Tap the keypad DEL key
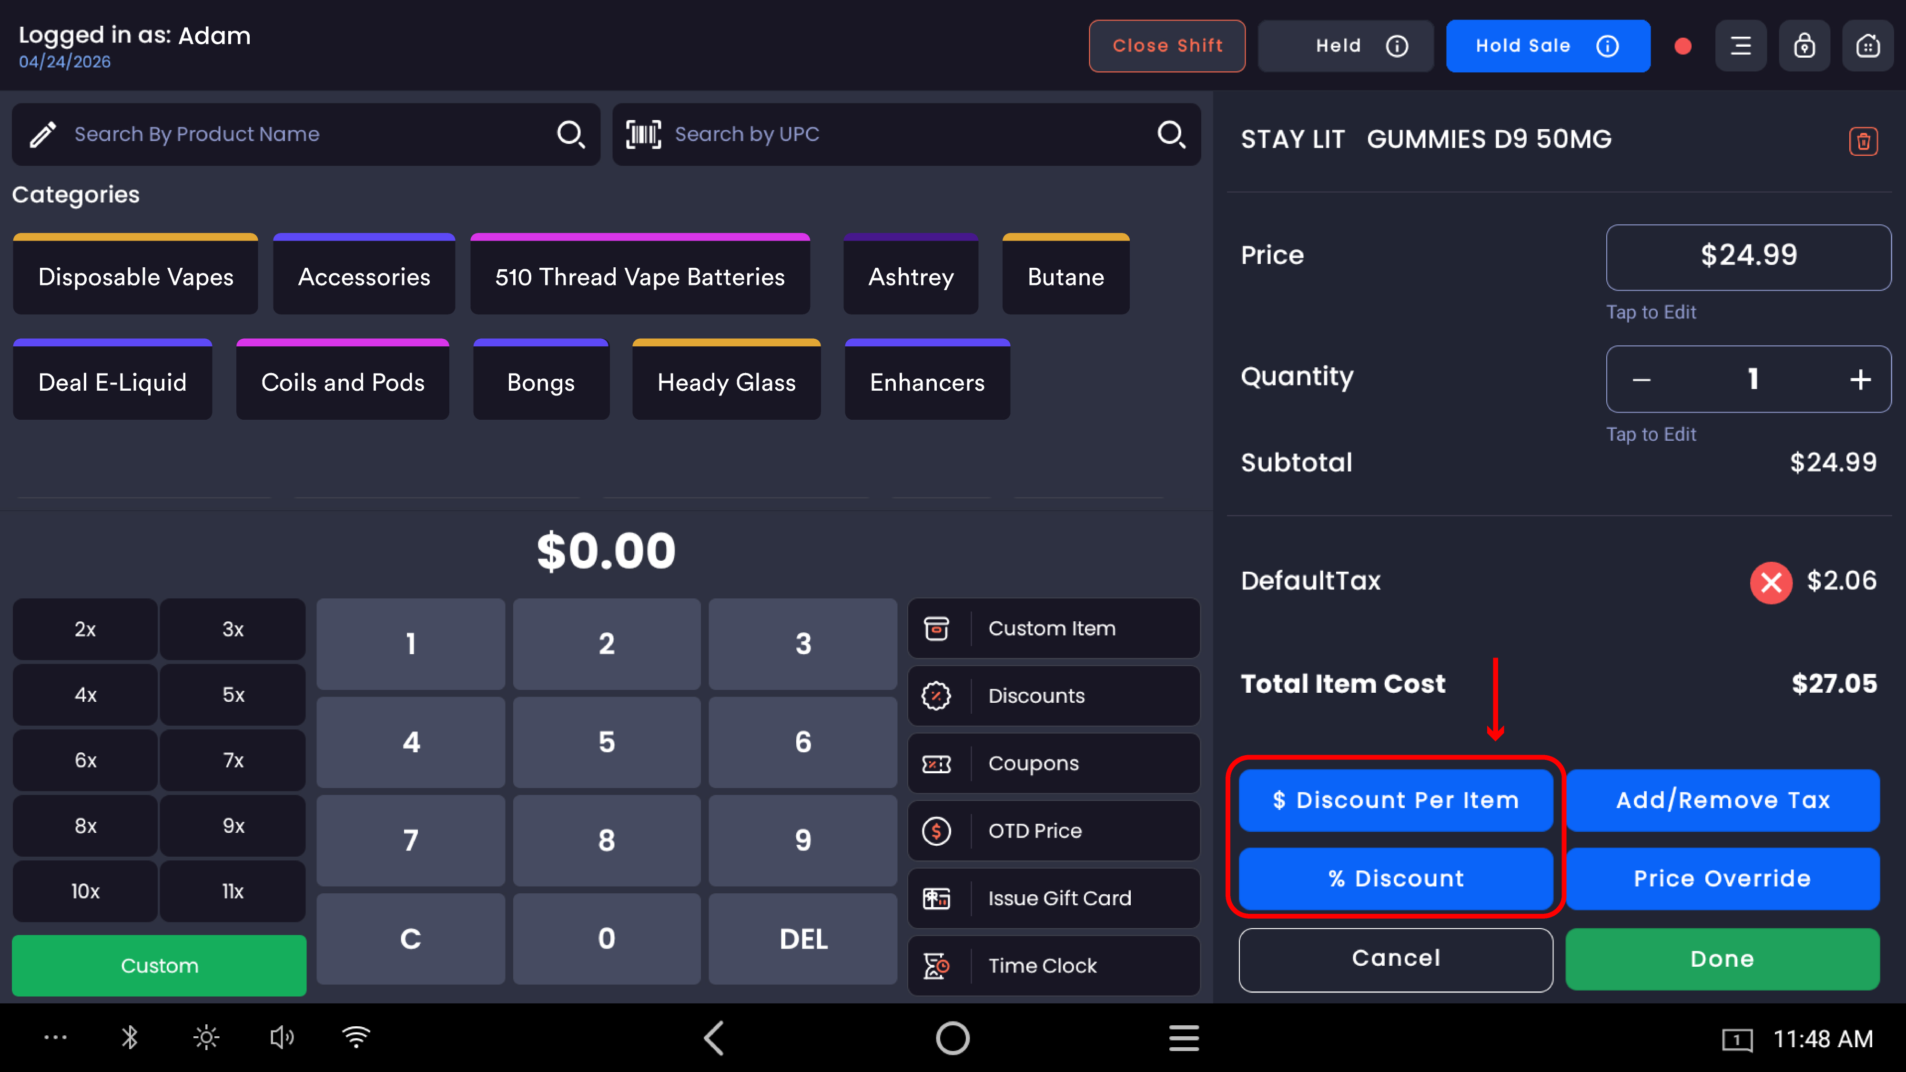 point(803,939)
